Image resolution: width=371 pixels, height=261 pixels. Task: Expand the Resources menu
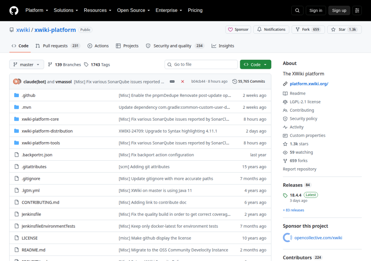click(97, 11)
